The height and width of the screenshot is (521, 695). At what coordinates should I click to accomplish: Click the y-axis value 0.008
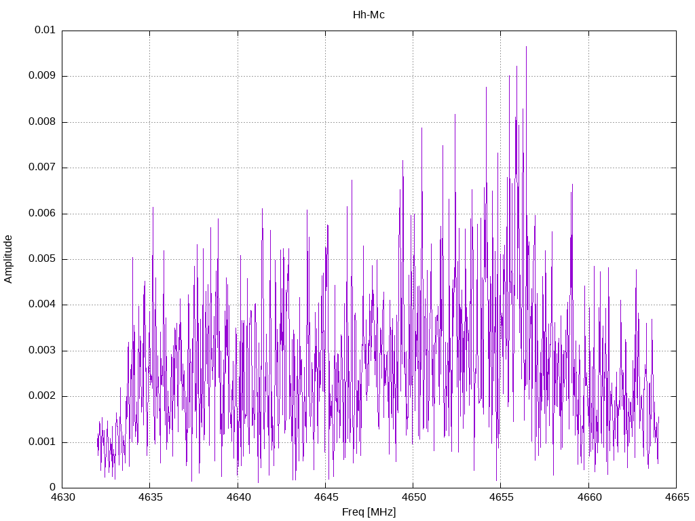coord(41,122)
